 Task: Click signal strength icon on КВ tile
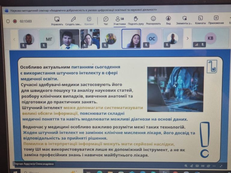pyautogui.click(x=196, y=44)
